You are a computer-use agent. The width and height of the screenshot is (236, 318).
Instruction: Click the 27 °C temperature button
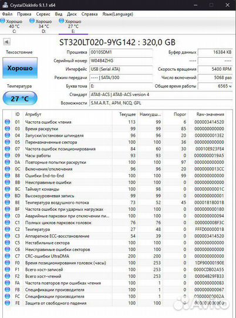coord(20,98)
